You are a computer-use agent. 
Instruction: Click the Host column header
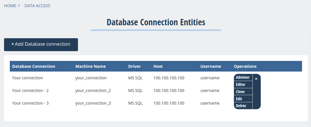pos(158,66)
